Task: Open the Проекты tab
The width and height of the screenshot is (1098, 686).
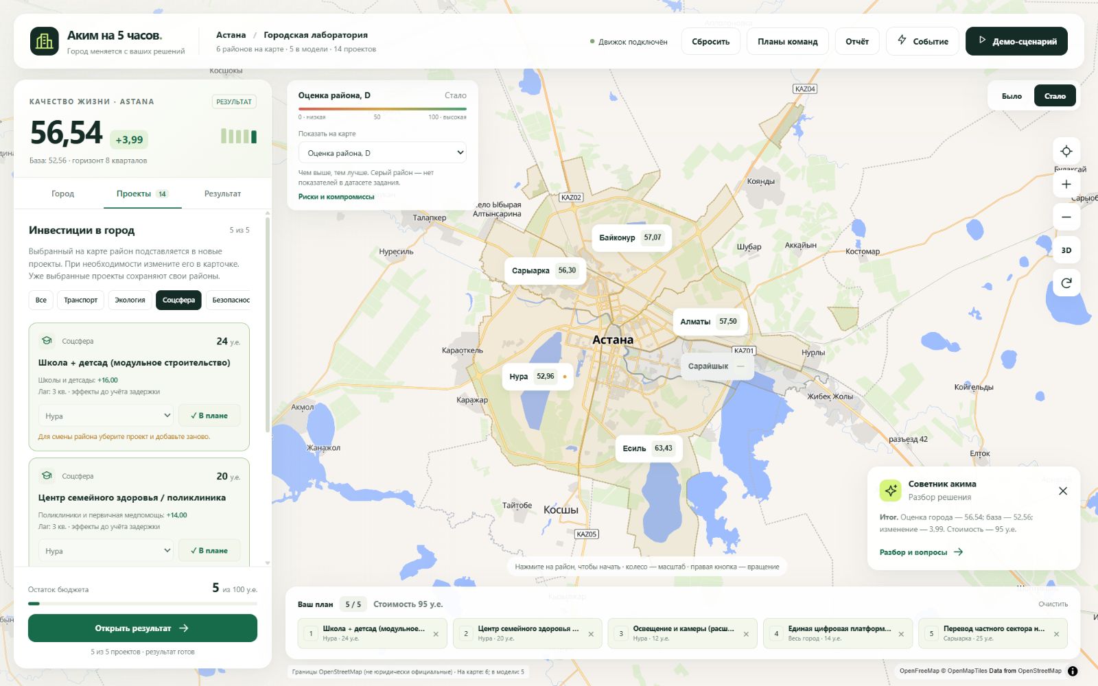Action: [x=141, y=194]
